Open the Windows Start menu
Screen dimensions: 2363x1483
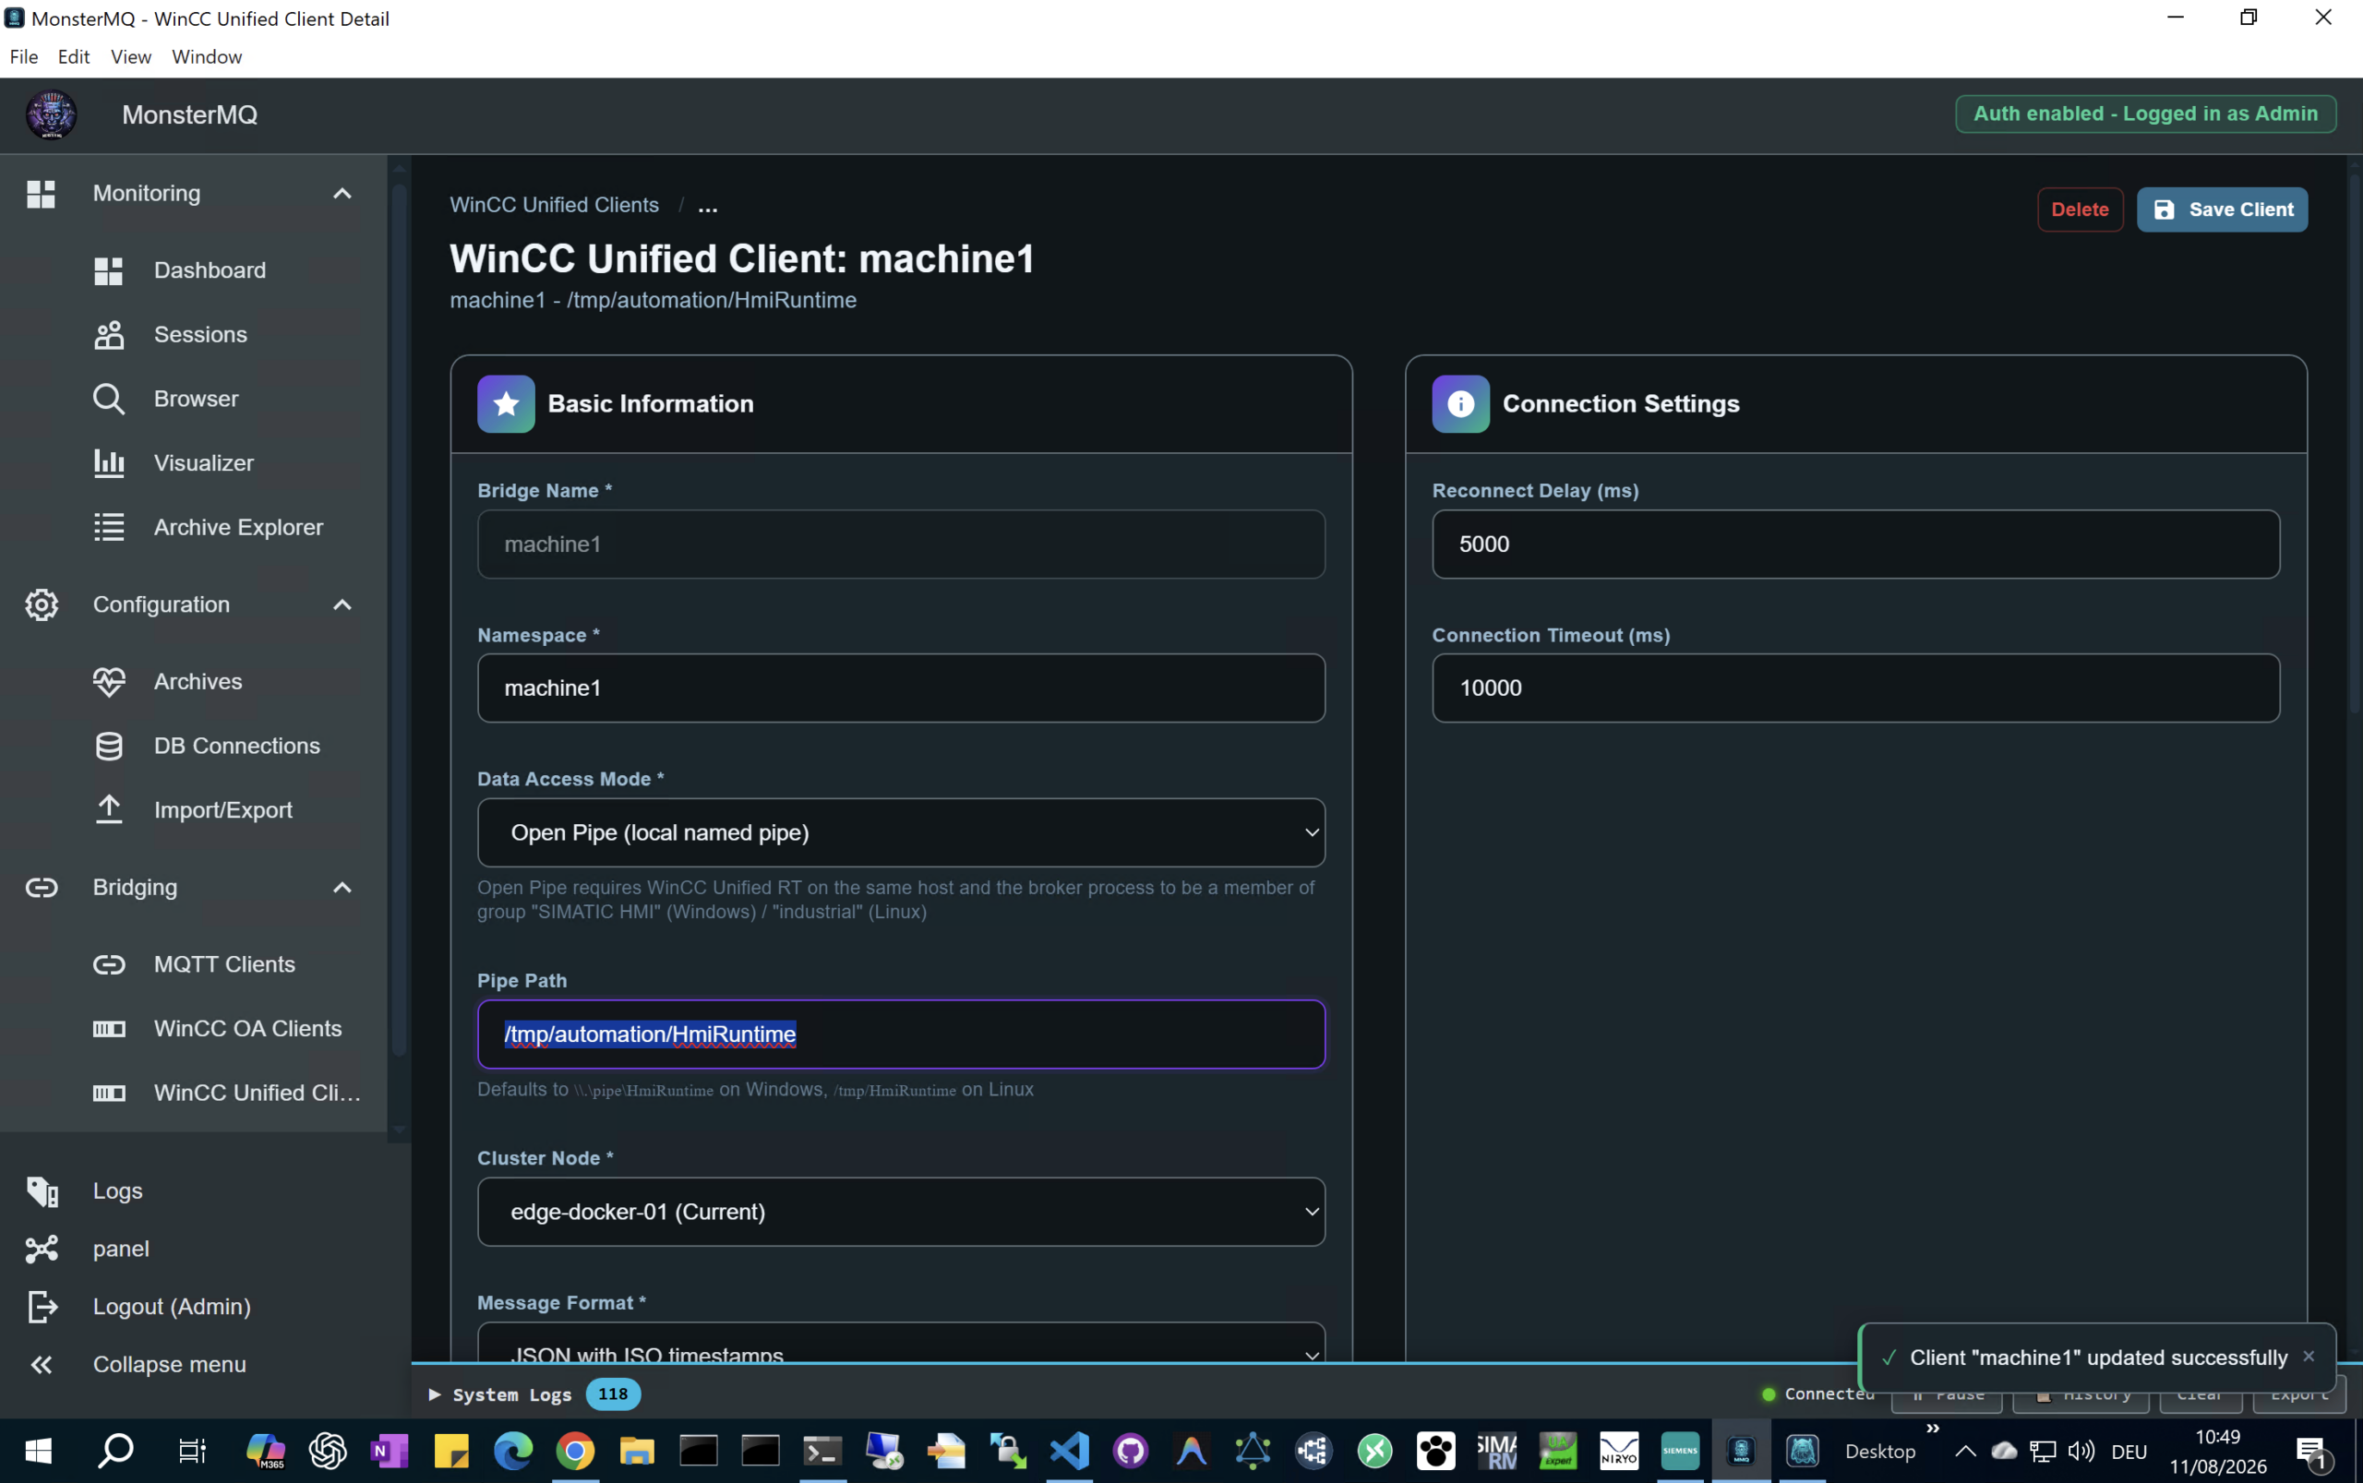38,1451
